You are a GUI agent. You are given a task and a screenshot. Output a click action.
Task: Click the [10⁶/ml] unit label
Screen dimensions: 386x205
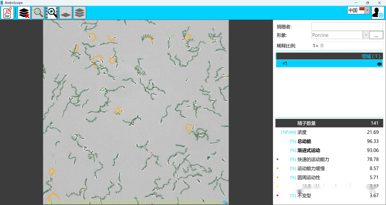(x=288, y=132)
